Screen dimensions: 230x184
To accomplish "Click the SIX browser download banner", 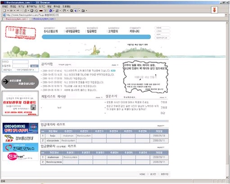I will (x=20, y=103).
